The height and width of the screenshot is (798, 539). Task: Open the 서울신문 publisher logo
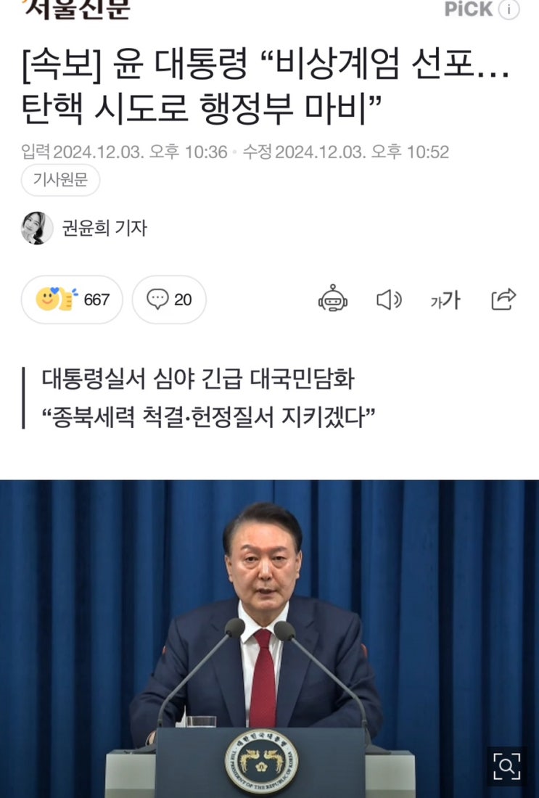77,9
